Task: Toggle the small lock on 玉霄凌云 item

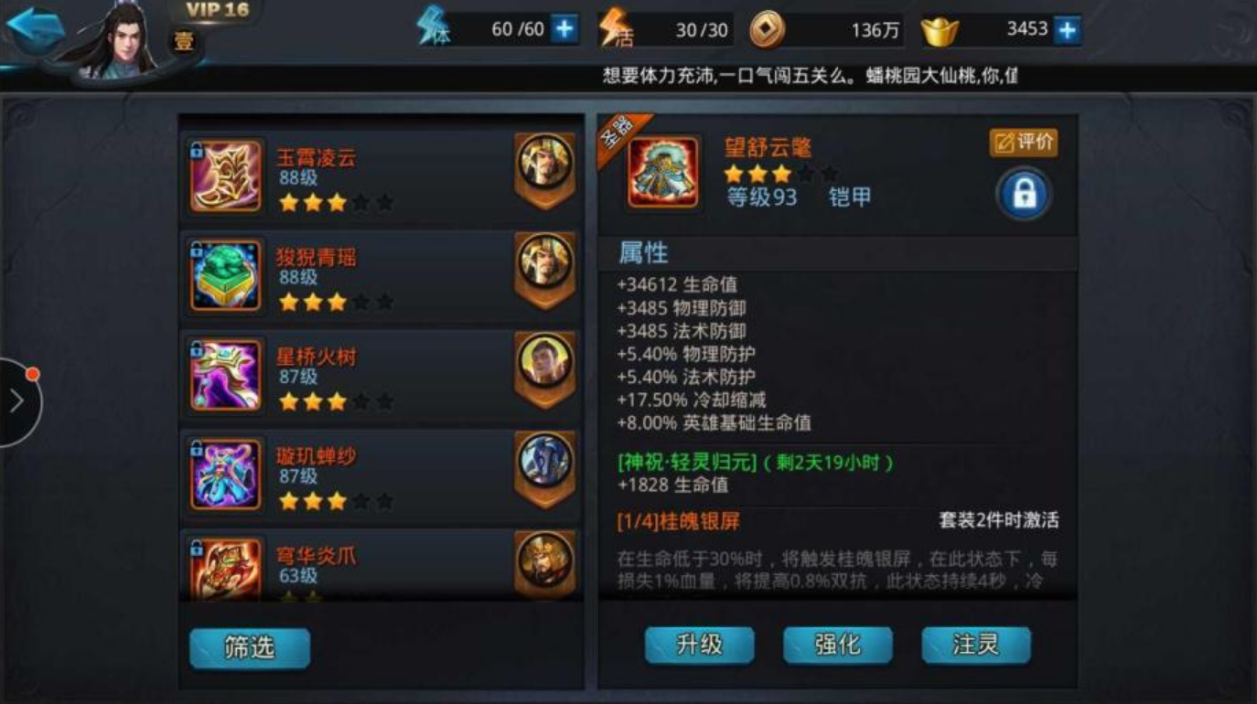Action: pyautogui.click(x=197, y=150)
